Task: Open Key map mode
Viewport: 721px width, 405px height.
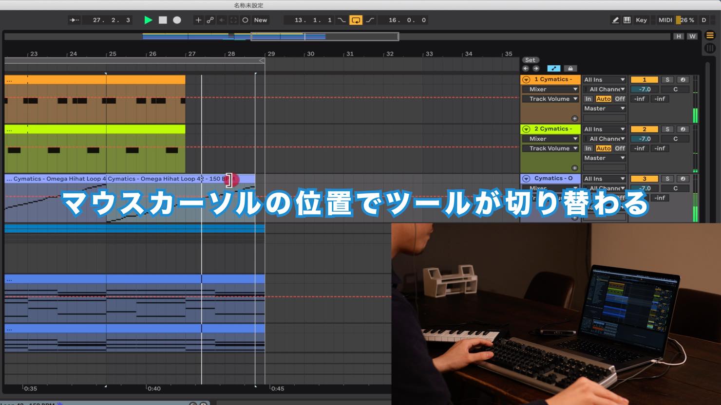Action: pos(641,20)
